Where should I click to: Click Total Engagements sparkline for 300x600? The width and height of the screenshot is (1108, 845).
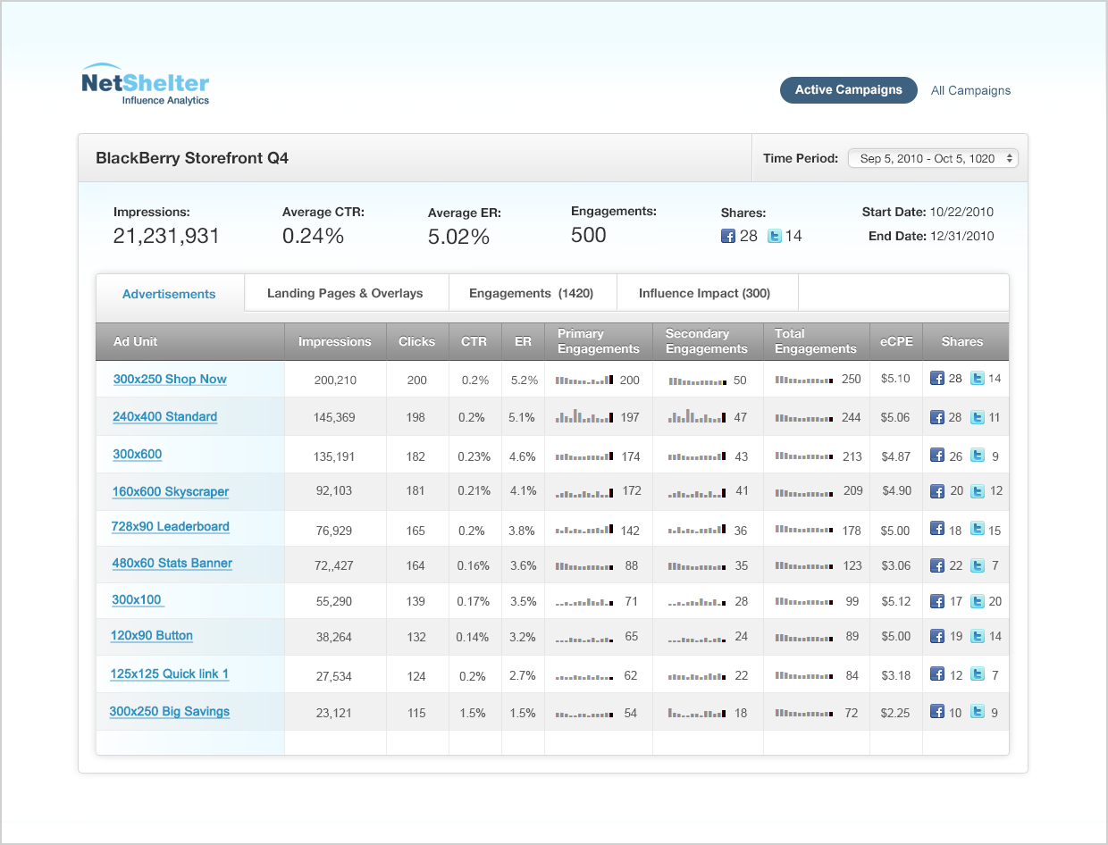coord(804,456)
